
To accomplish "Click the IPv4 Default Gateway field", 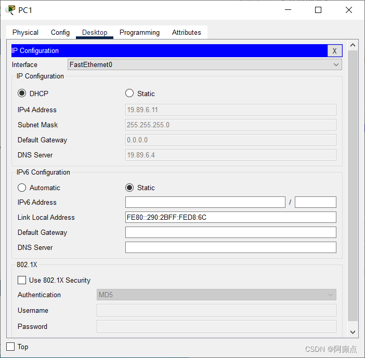I will [x=231, y=140].
